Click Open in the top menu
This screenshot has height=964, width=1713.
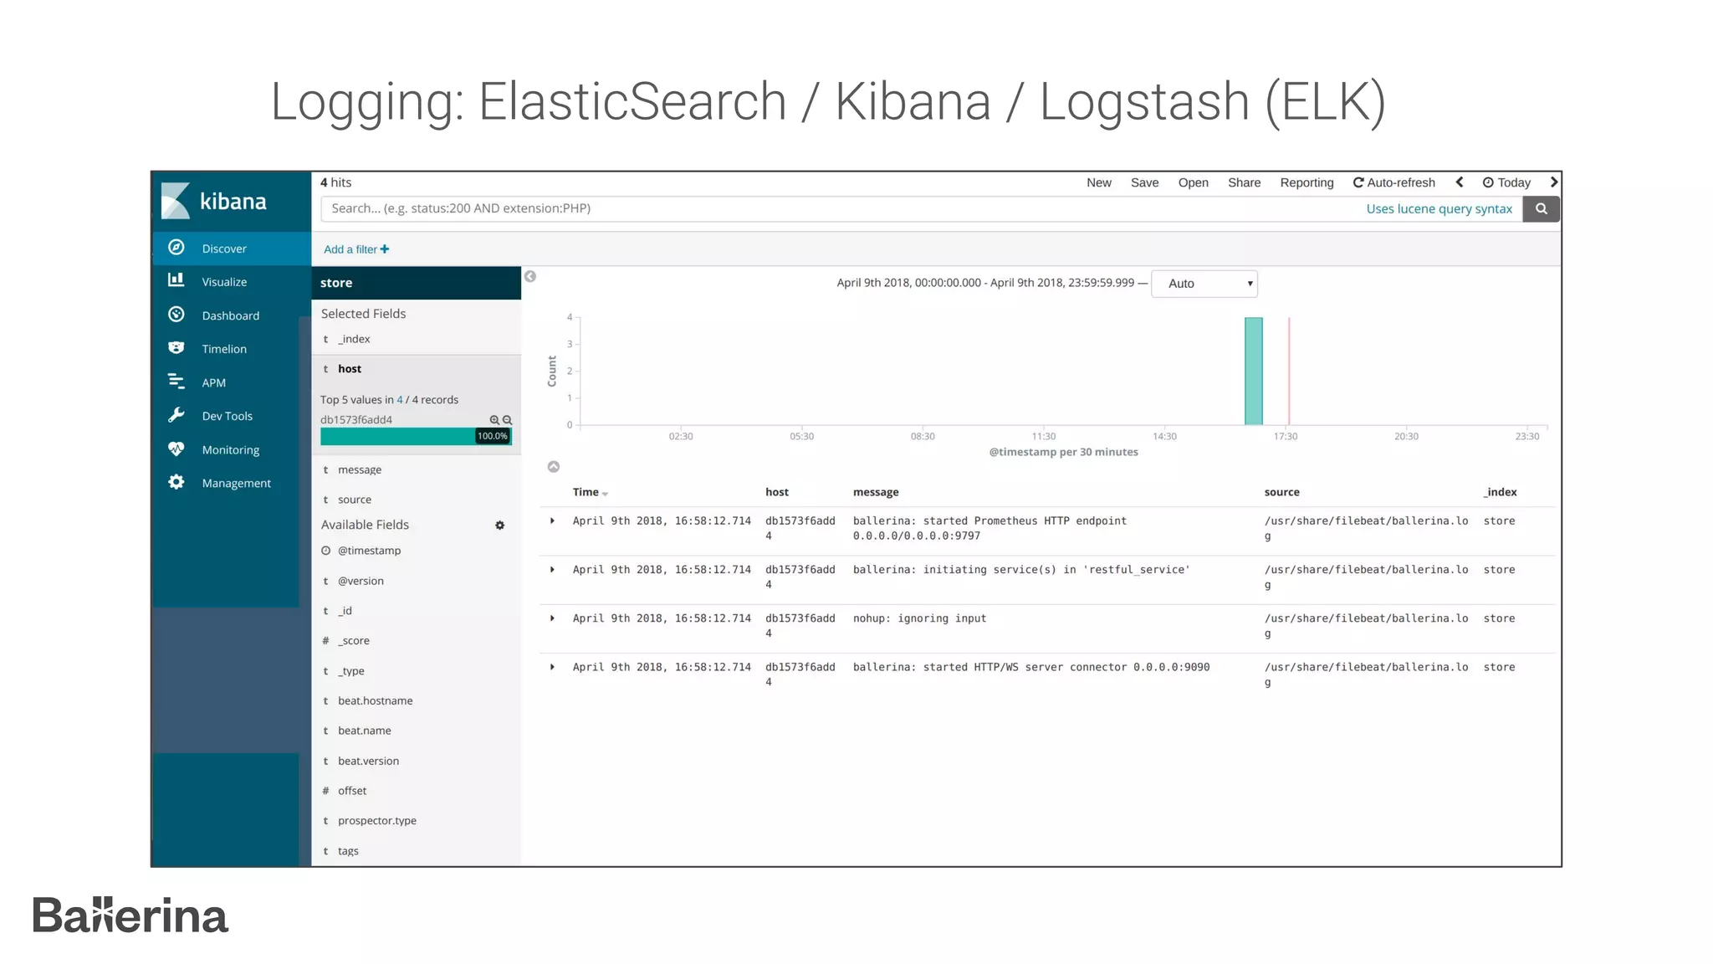[x=1193, y=182]
